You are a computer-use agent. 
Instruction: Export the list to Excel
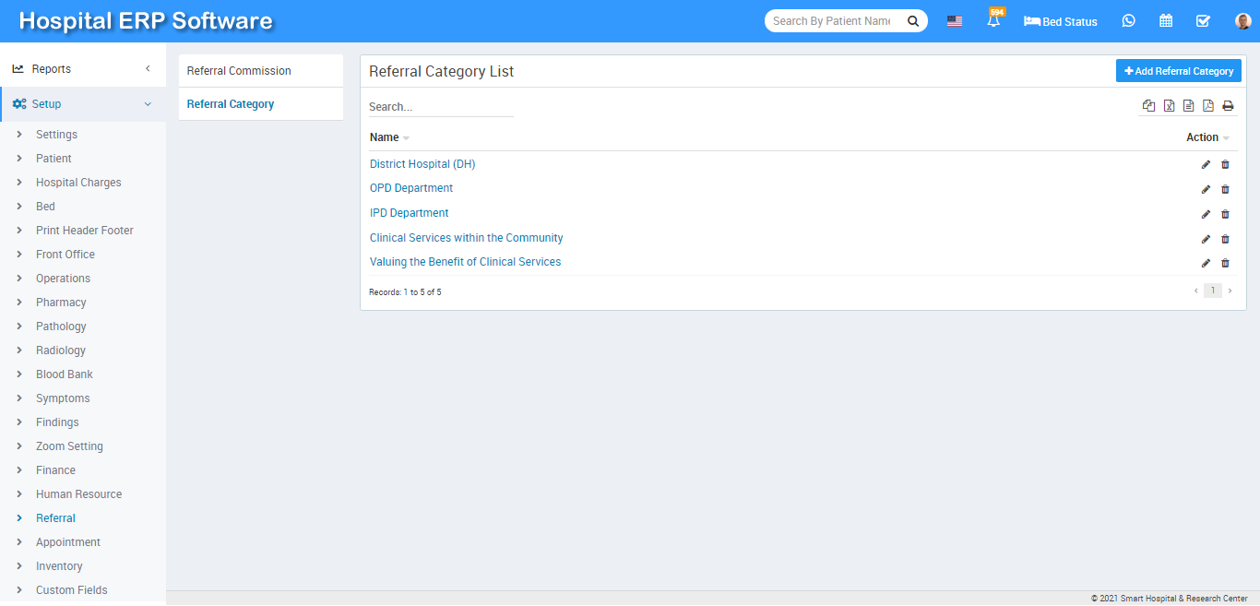1169,106
